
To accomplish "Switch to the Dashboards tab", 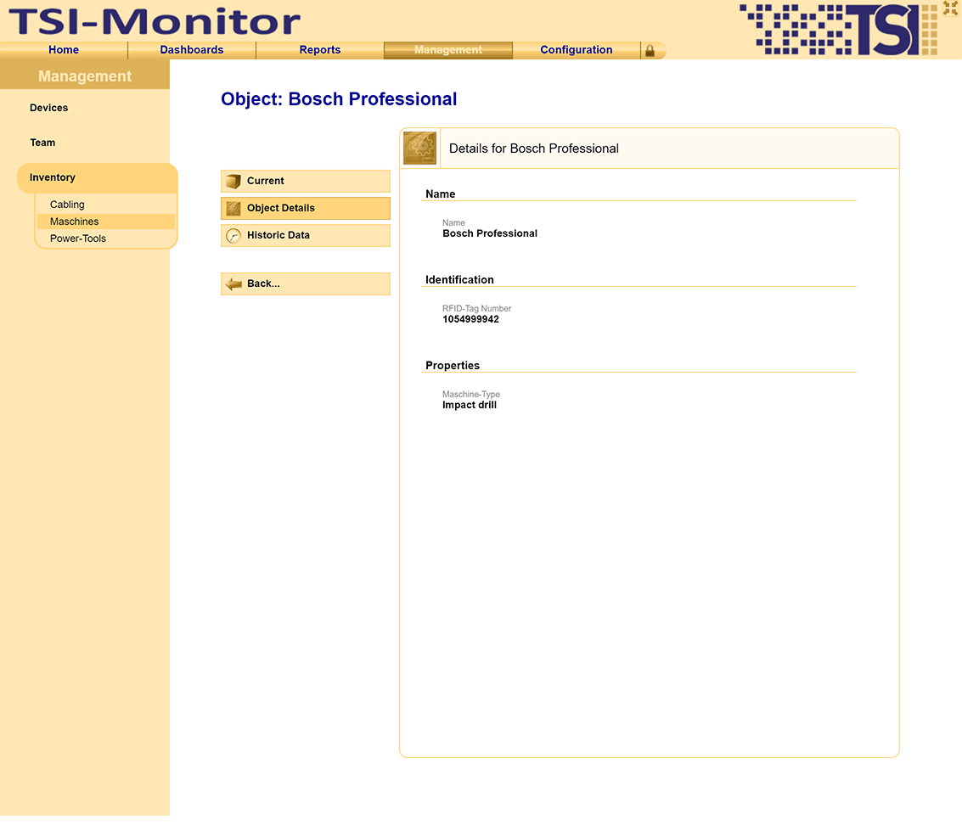I will click(192, 50).
